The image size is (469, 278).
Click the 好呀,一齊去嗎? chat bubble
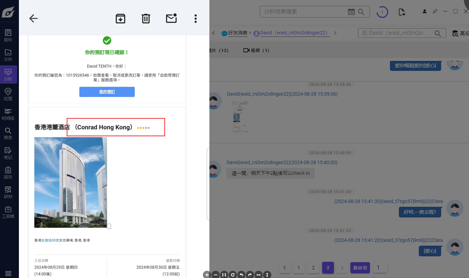click(420, 212)
